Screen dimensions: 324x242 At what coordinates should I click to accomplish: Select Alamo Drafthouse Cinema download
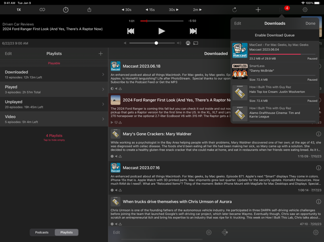[275, 114]
